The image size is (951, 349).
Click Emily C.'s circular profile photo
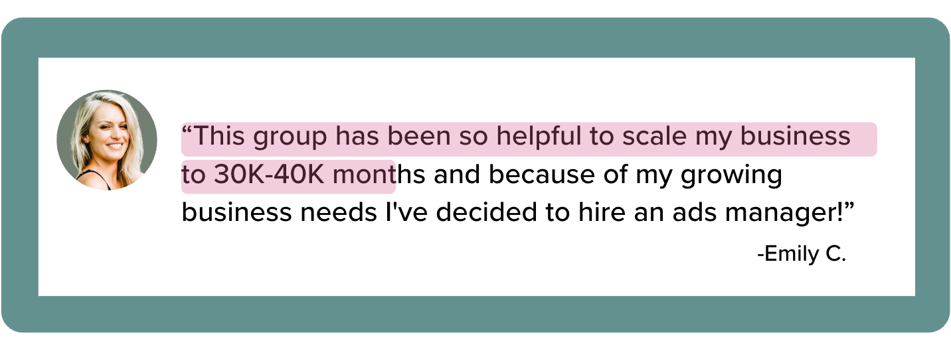107,140
